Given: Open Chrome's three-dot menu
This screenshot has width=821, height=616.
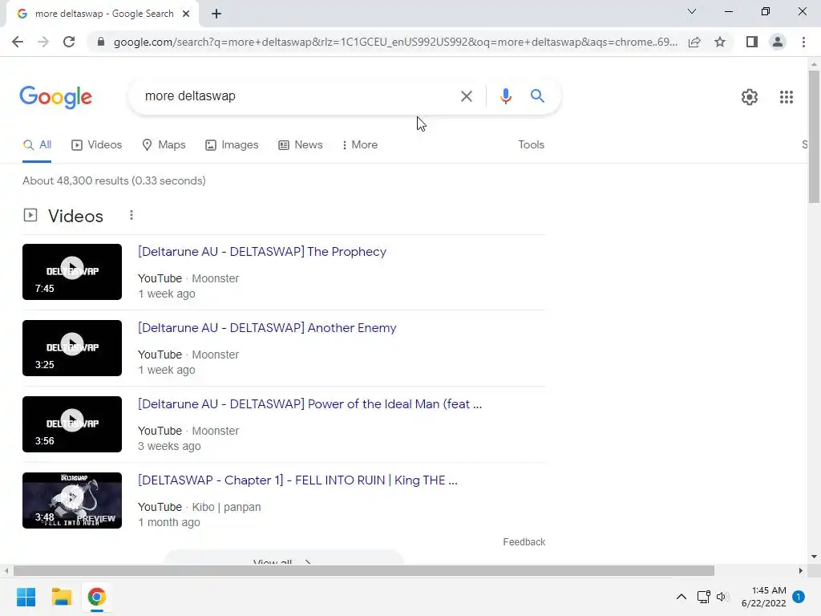Looking at the screenshot, I should tap(803, 42).
